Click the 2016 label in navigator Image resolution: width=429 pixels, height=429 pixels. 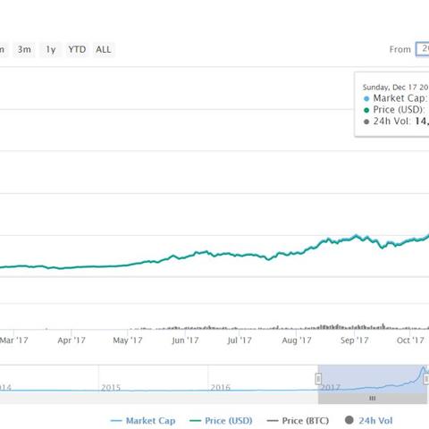click(x=221, y=388)
